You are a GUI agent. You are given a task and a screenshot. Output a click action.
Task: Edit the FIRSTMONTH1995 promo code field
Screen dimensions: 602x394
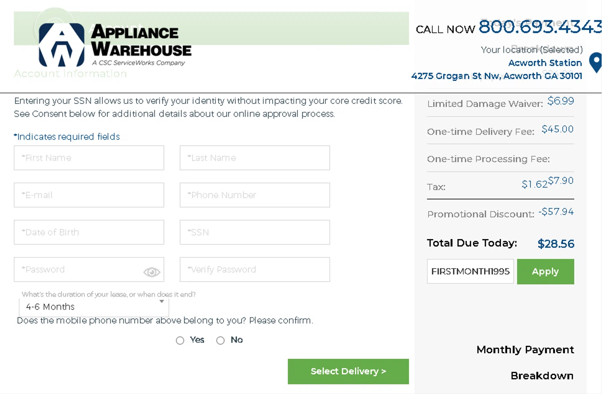(x=470, y=271)
